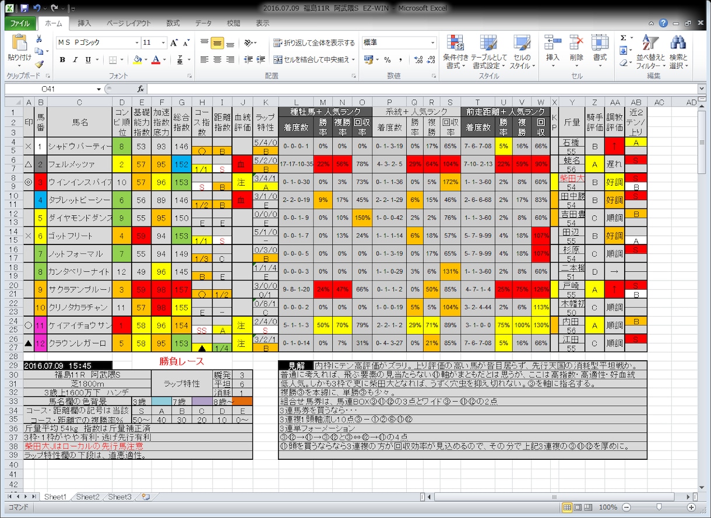Switch to the データ ribbon tab
This screenshot has height=518, width=711.
tap(203, 23)
